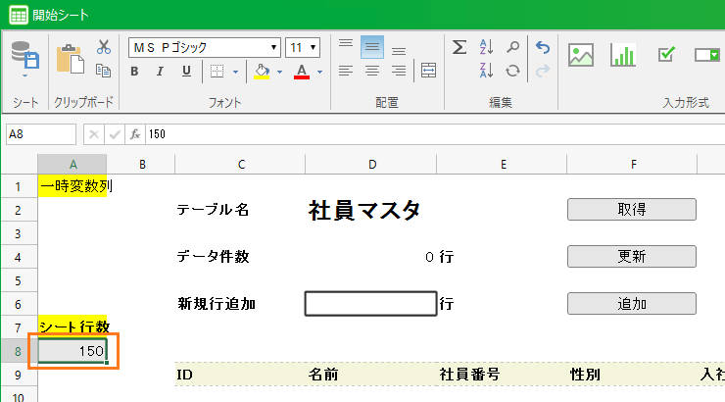This screenshot has width=725, height=402.
Task: Expand the font color dropdown arrow
Action: (319, 72)
